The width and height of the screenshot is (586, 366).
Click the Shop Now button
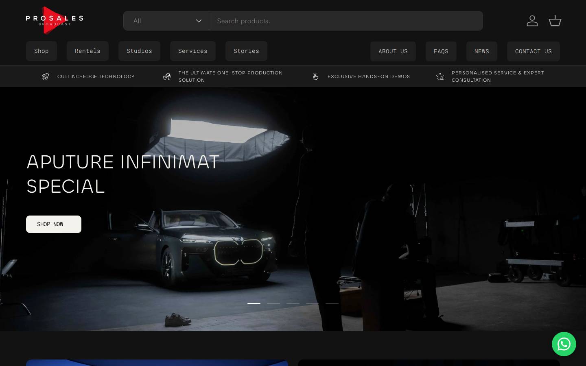click(x=54, y=224)
